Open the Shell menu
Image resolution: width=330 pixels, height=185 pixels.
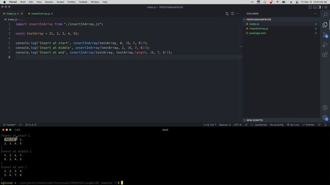tap(23, 2)
